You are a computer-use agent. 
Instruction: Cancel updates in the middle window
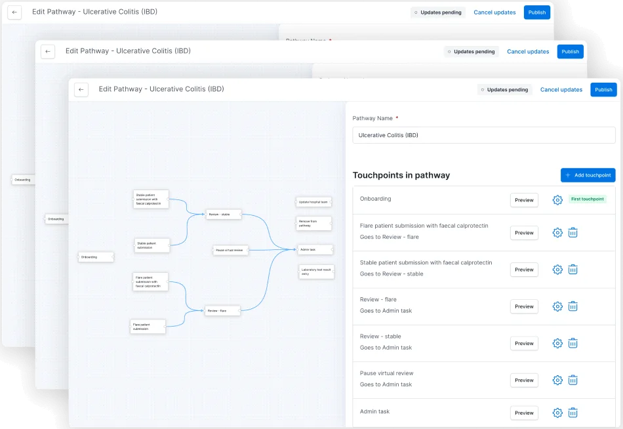pyautogui.click(x=528, y=51)
